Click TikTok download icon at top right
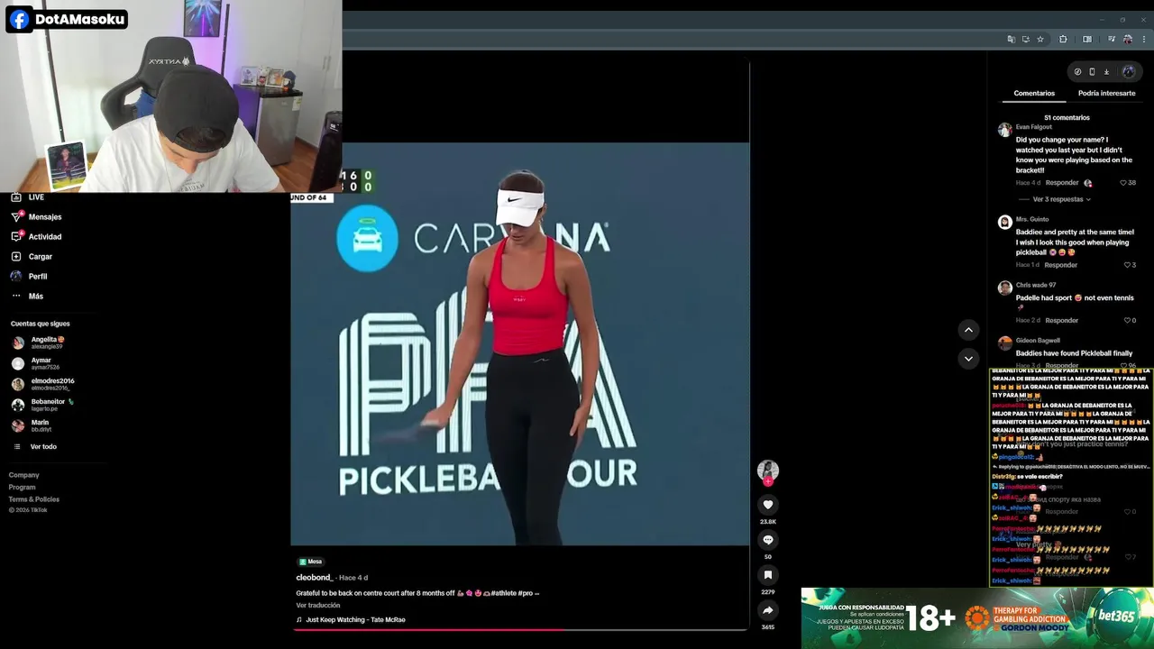 click(1106, 72)
